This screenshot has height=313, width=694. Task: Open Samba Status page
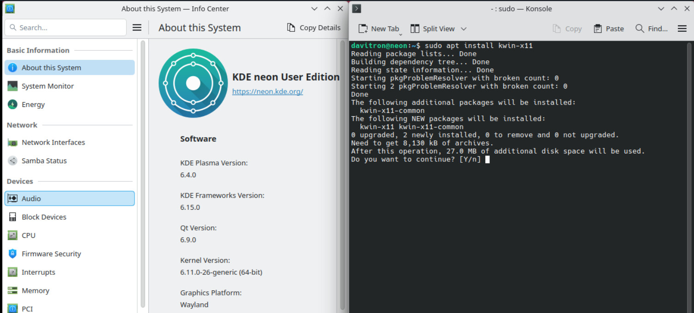pyautogui.click(x=44, y=161)
